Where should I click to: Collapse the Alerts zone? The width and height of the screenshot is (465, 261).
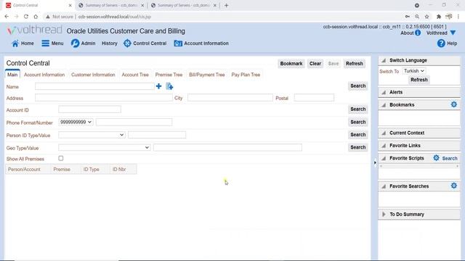coord(384,92)
